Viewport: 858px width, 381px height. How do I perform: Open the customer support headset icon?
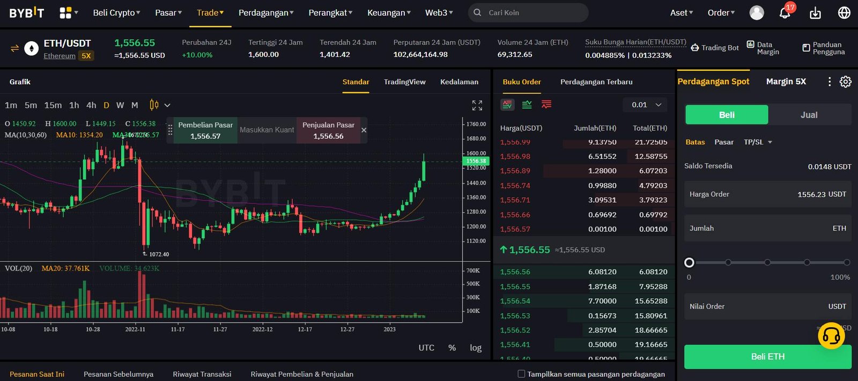(831, 336)
